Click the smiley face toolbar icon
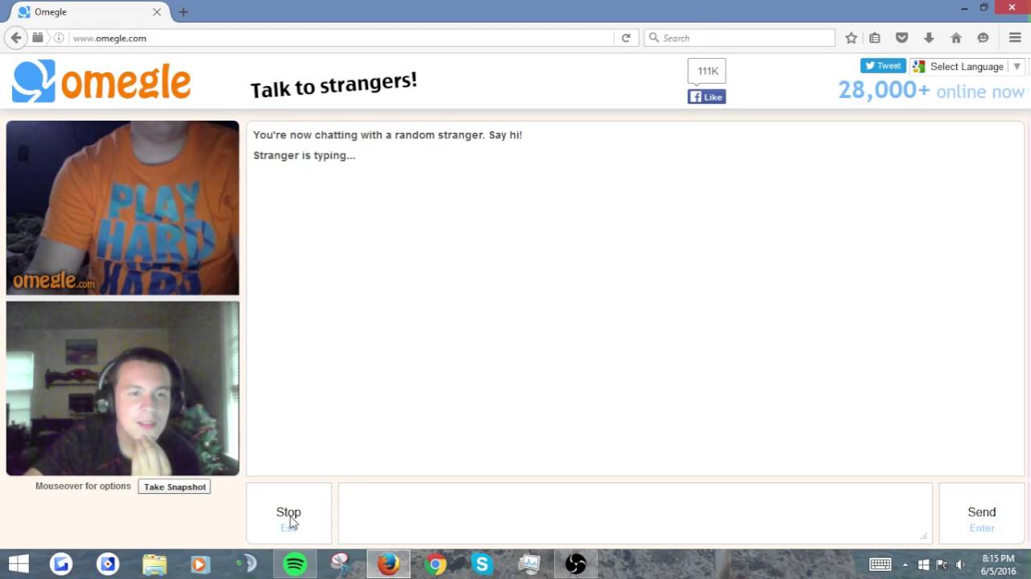The height and width of the screenshot is (579, 1031). pos(983,38)
